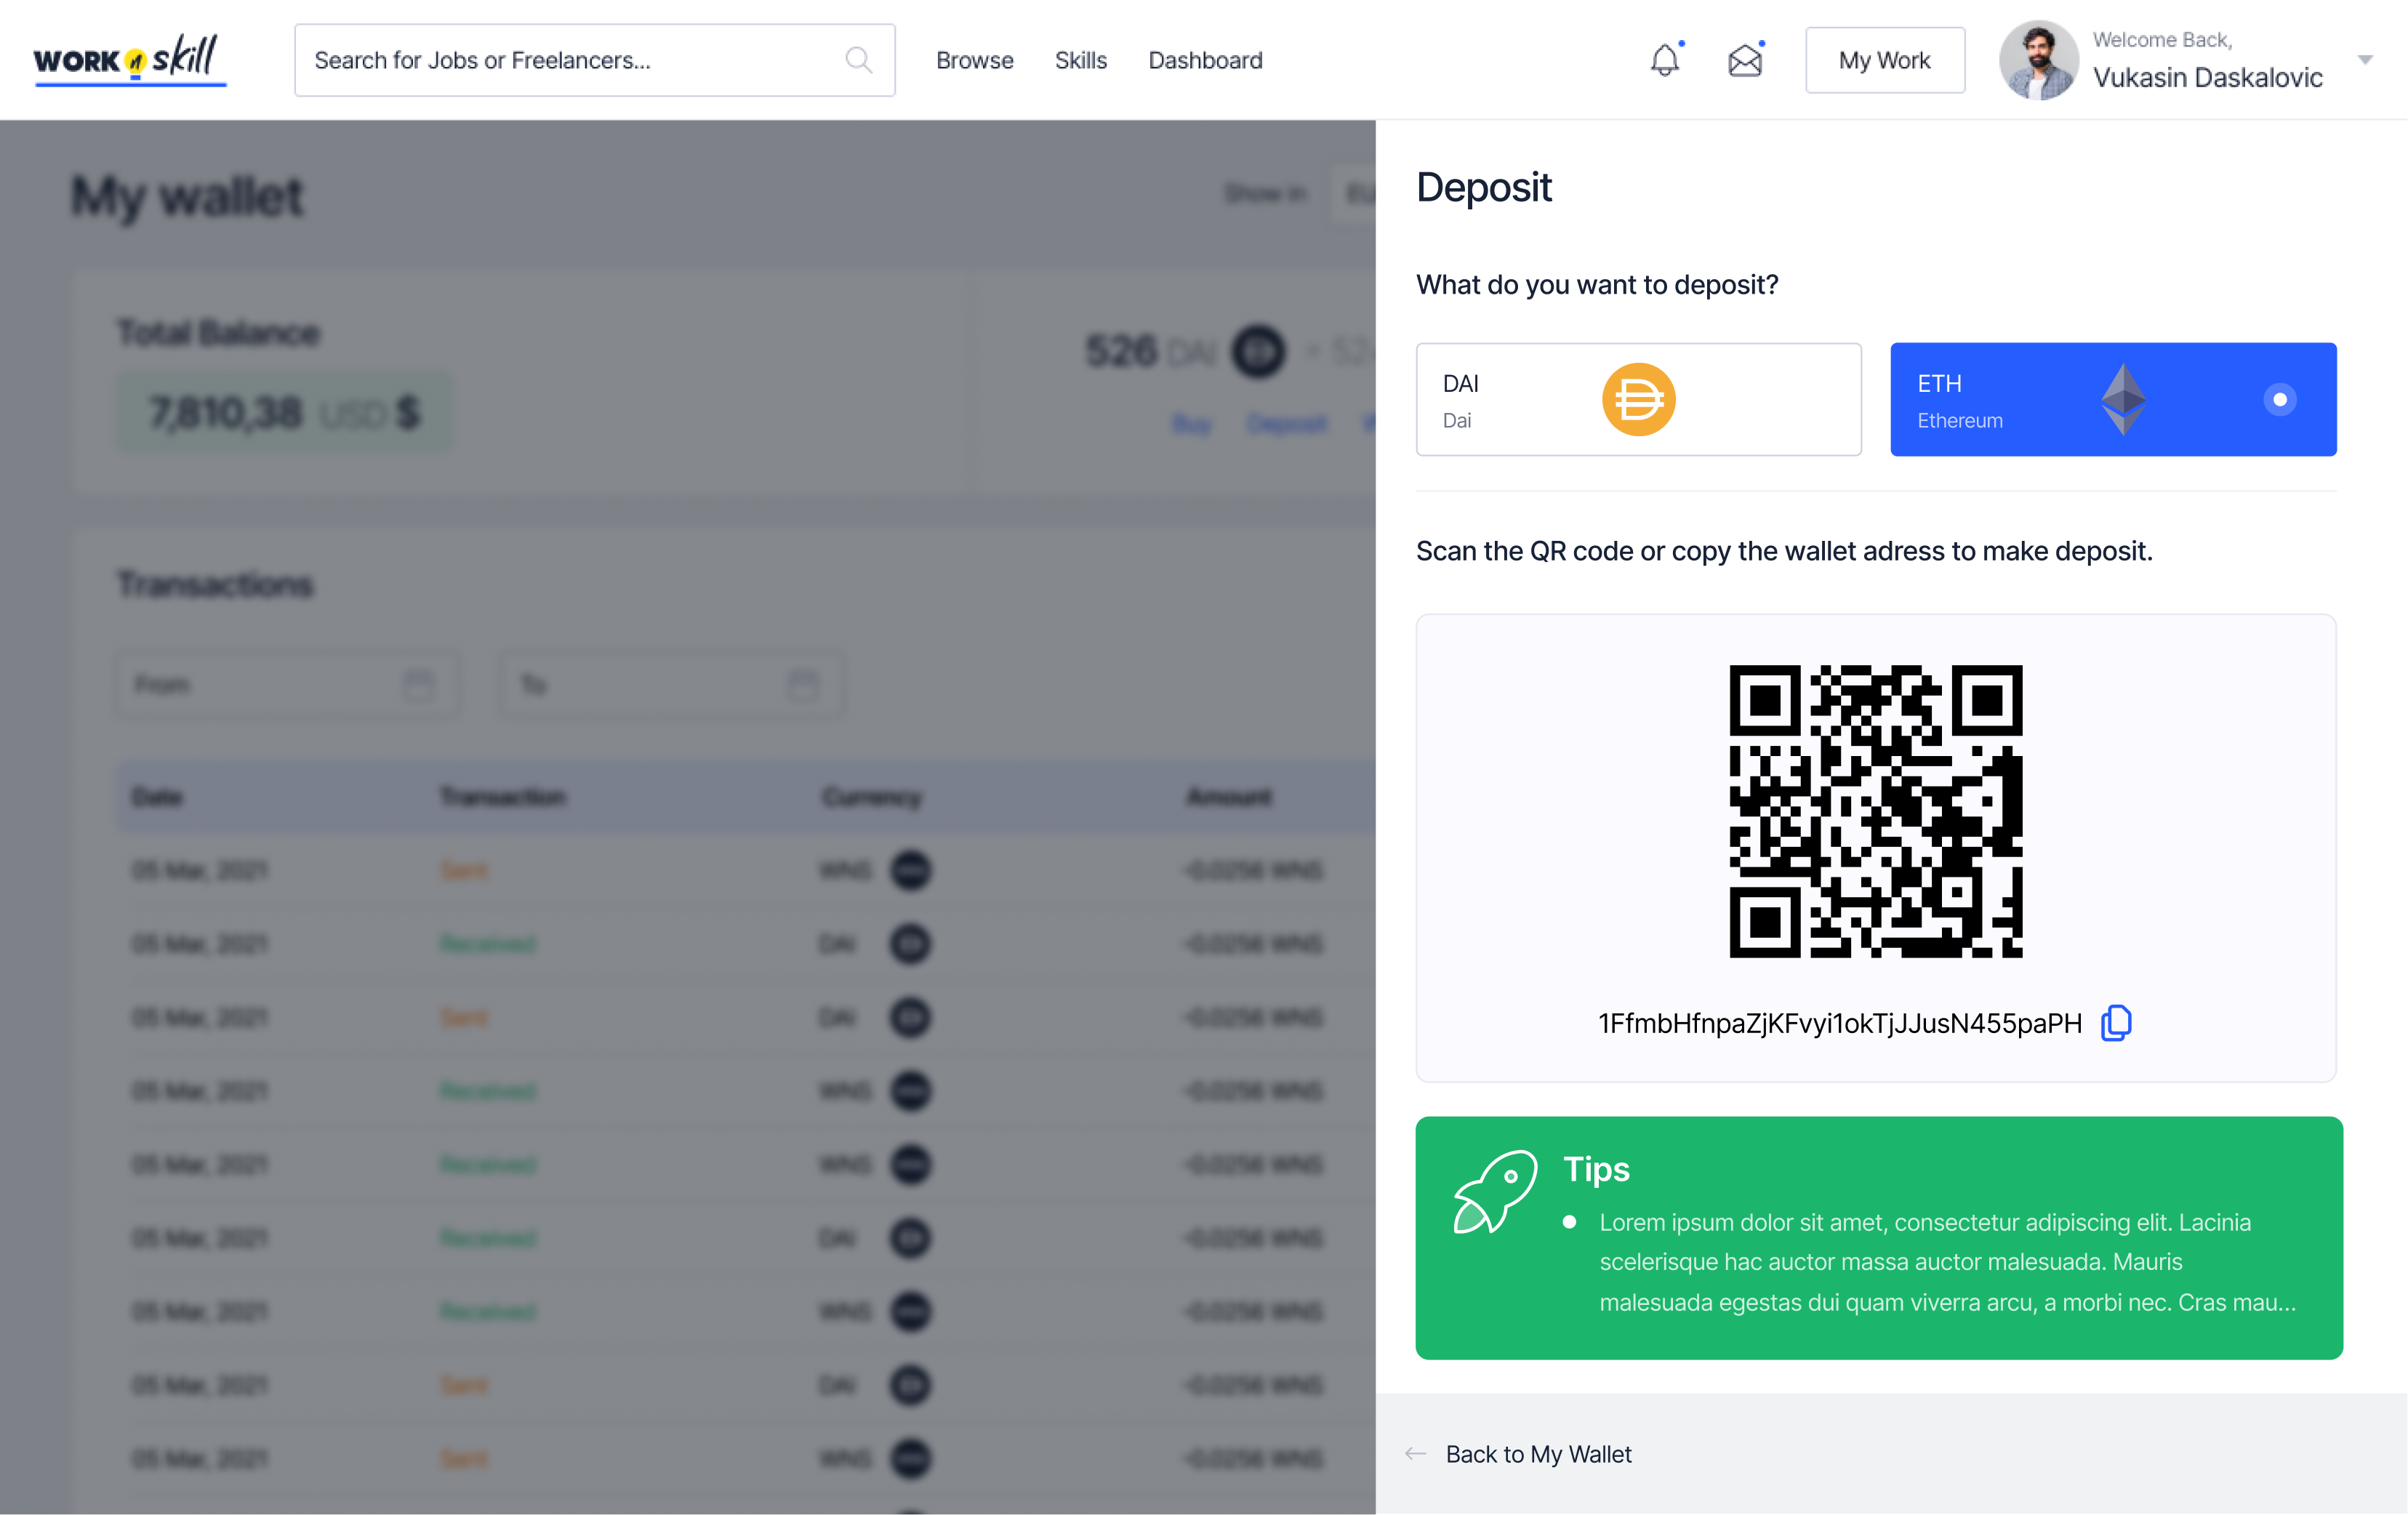Image resolution: width=2408 pixels, height=1515 pixels.
Task: Click the rocket icon in the Tips box
Action: tap(1494, 1192)
